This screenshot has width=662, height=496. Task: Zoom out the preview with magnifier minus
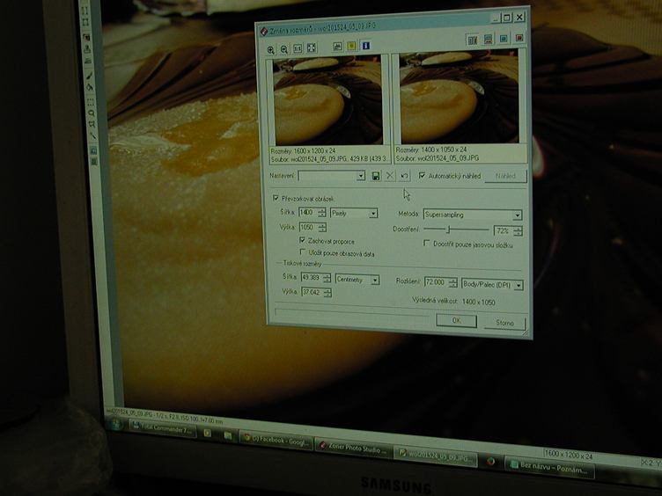(284, 49)
